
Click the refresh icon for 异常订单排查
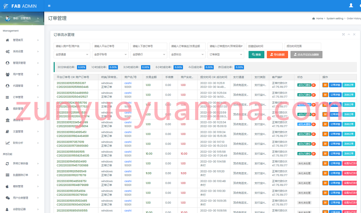click(7, 163)
